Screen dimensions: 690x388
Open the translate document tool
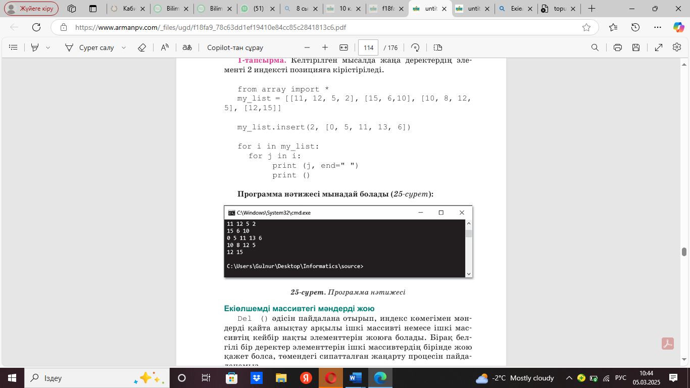pyautogui.click(x=187, y=47)
